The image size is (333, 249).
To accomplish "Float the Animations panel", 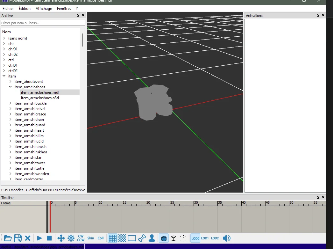I will [x=318, y=15].
